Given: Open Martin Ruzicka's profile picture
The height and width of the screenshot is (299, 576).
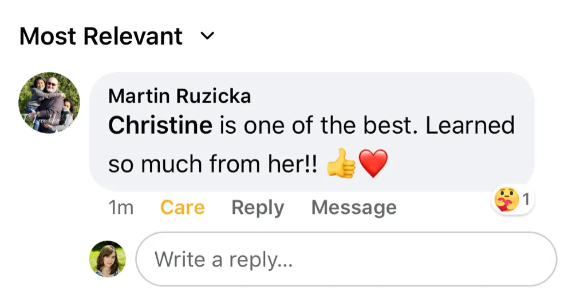Looking at the screenshot, I should [49, 103].
